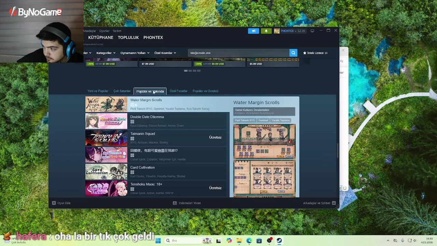
Task: Click the İstek Listesi star icon
Action: [x=305, y=53]
